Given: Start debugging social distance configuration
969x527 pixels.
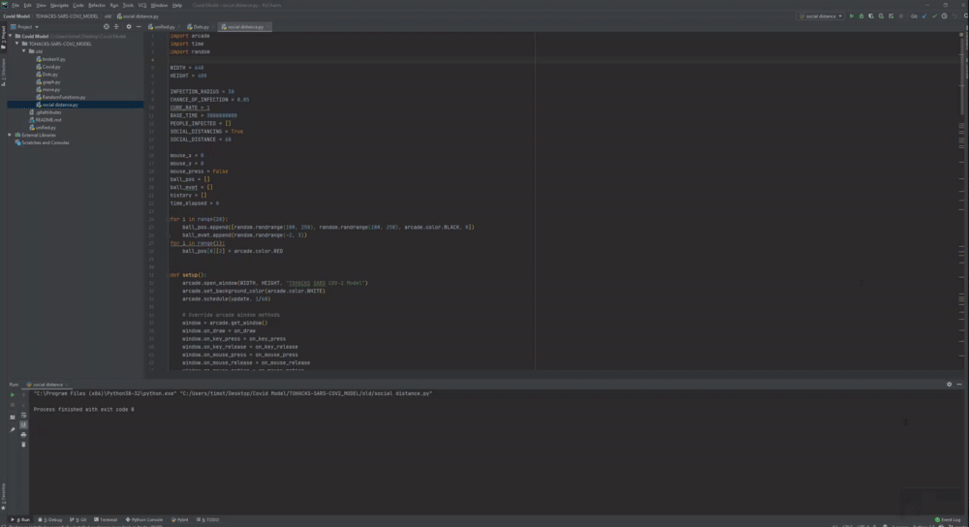Looking at the screenshot, I should click(x=861, y=16).
